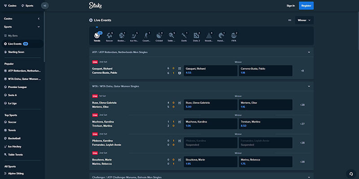Screen dimensions: 359x179
Task: Click the sidebar vertical scrollbar
Action: [x=44, y=37]
